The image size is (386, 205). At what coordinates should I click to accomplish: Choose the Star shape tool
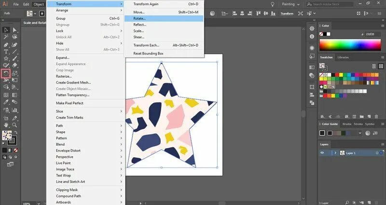click(6, 58)
